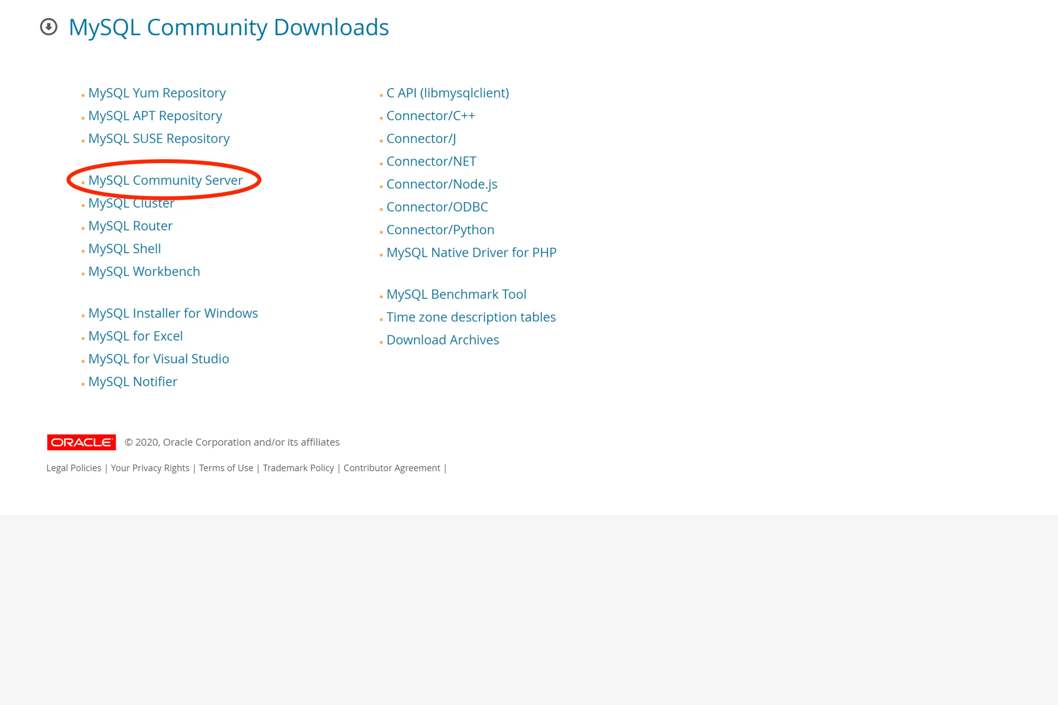Go to MySQL Shell downloads
This screenshot has height=705, width=1058.
click(x=124, y=249)
